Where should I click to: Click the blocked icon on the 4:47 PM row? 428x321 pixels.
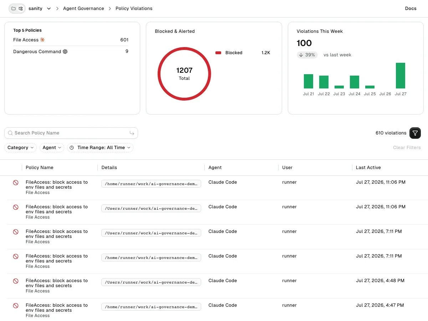16,305
